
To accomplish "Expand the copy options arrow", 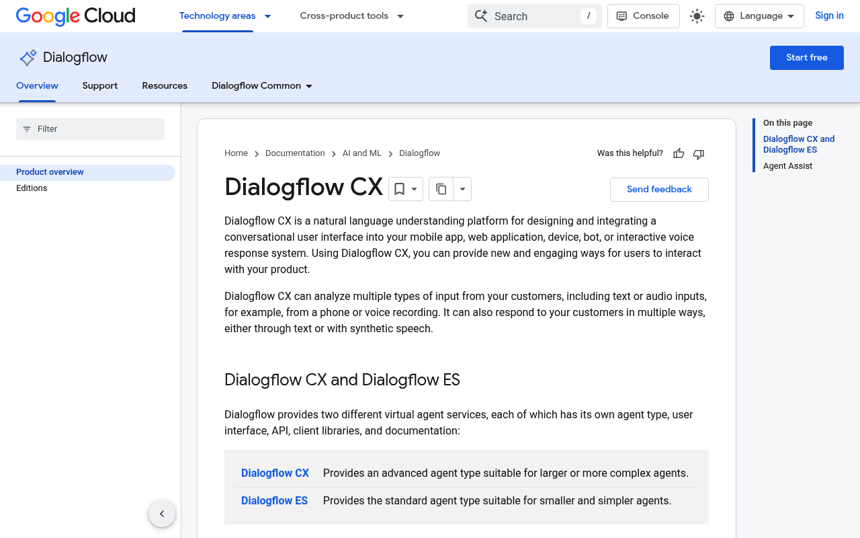I will coord(462,189).
